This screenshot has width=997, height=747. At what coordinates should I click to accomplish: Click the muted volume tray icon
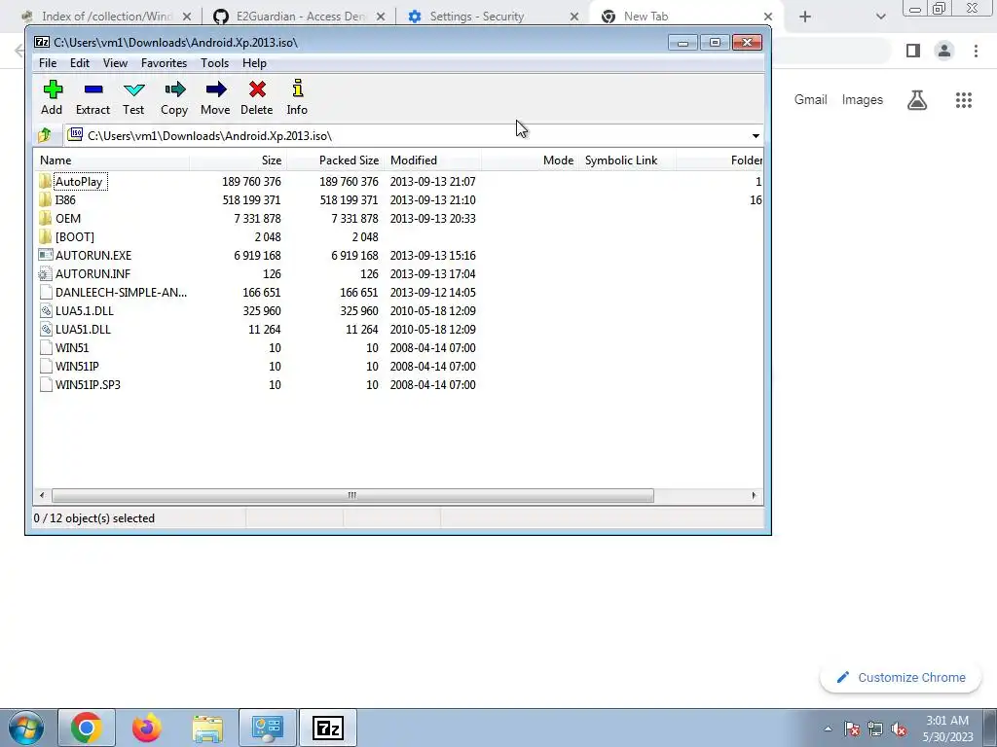tap(899, 729)
